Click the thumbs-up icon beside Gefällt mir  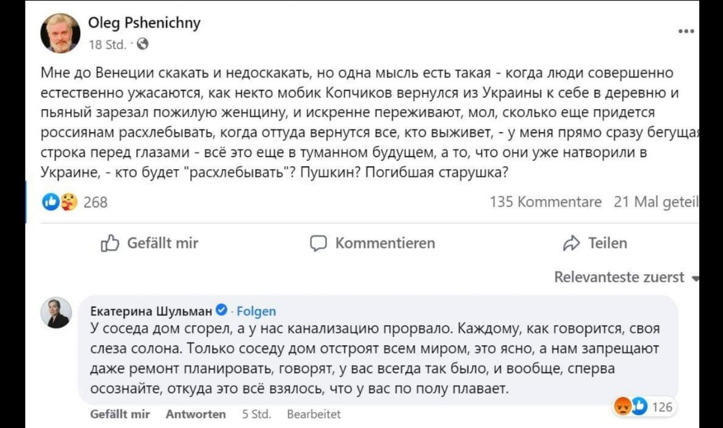[x=110, y=244]
